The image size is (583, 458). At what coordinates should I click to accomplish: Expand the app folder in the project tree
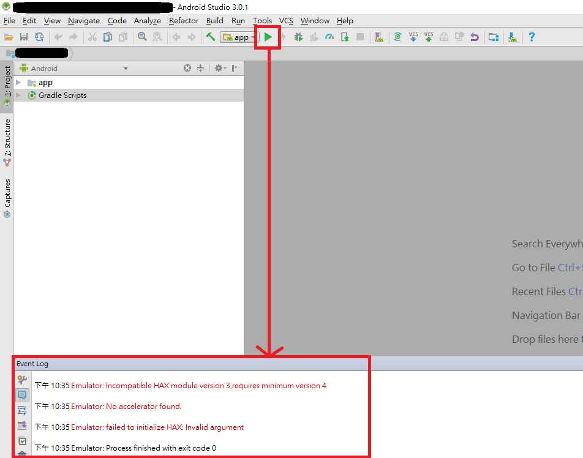click(18, 82)
